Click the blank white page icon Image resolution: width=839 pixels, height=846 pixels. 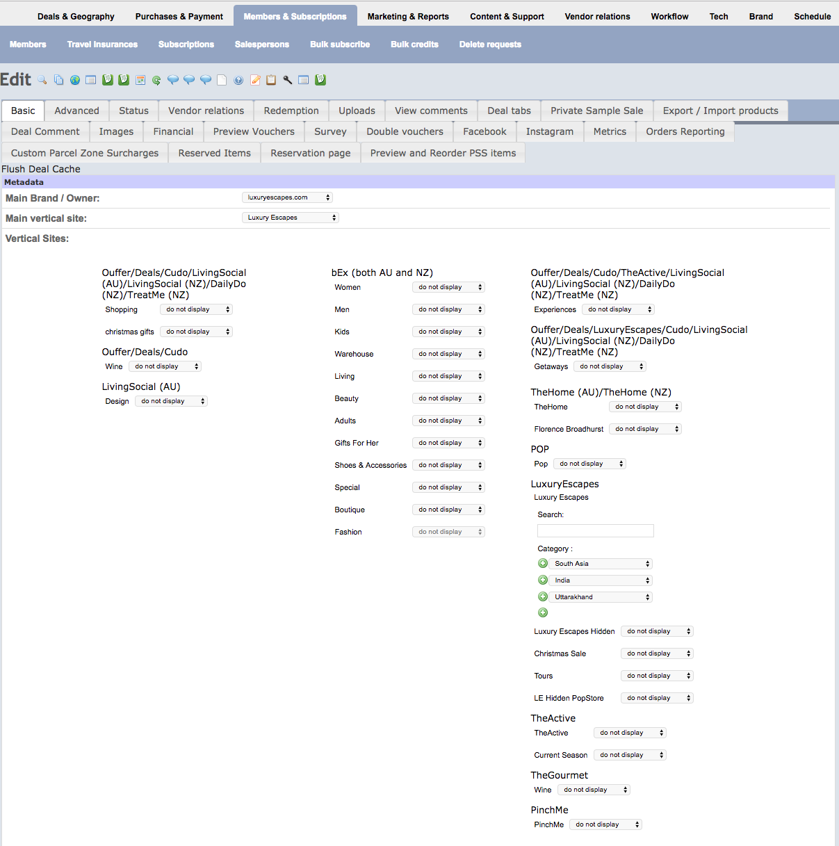(x=222, y=80)
